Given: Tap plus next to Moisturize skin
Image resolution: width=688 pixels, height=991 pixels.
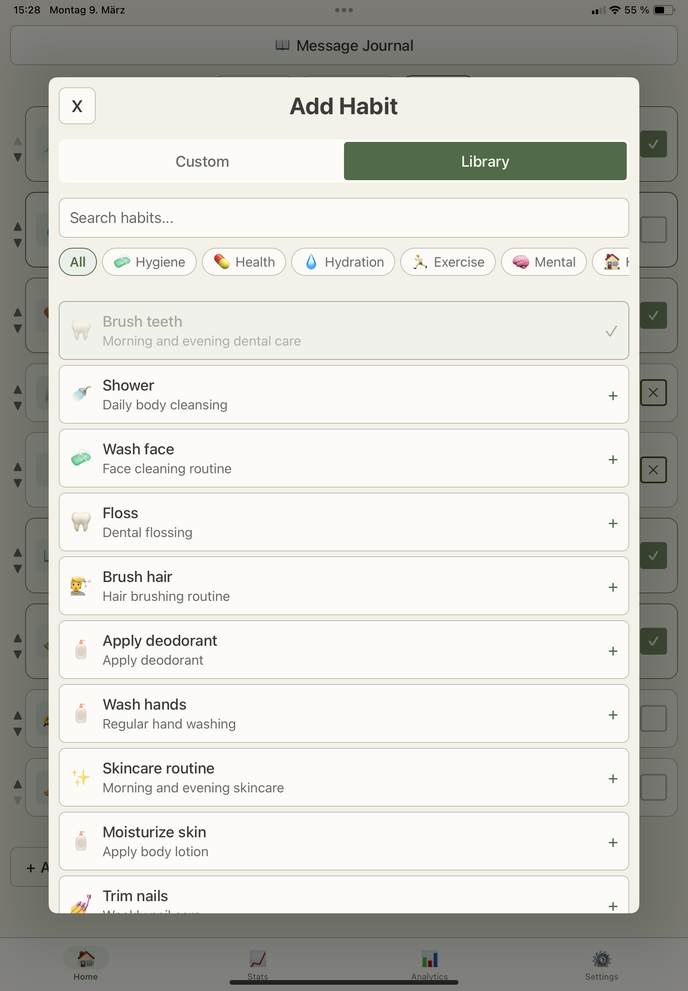Looking at the screenshot, I should 612,843.
